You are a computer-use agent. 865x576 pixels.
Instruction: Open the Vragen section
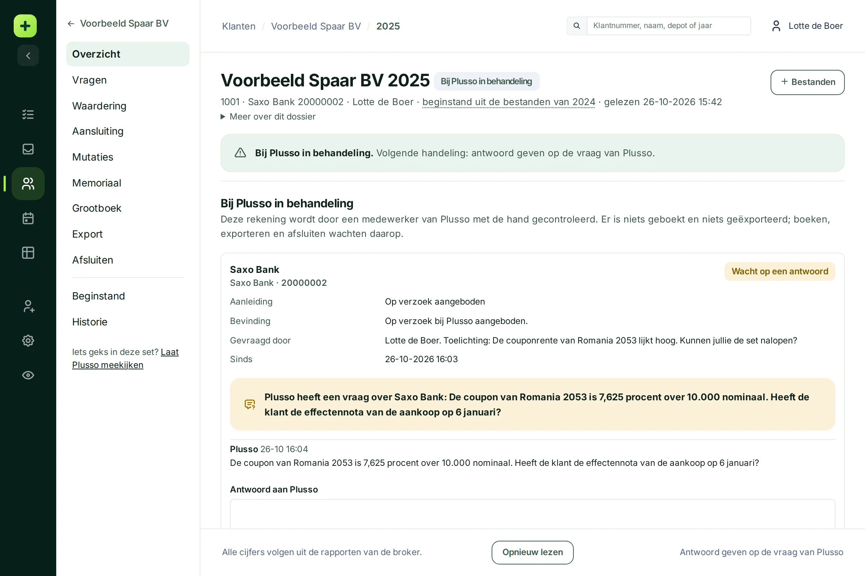point(128,80)
